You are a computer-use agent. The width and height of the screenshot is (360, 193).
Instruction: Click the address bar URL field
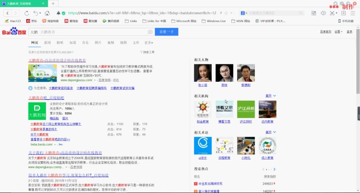pos(142,13)
